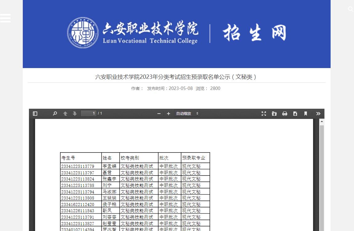Zoom in the PDF with plus button
Image resolution: width=354 pixels, height=231 pixels.
[x=168, y=114]
